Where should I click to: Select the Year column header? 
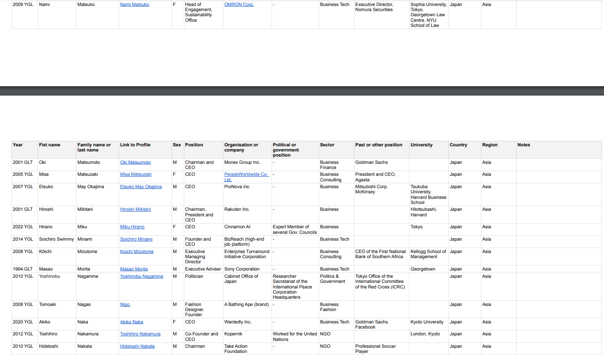[x=25, y=150]
